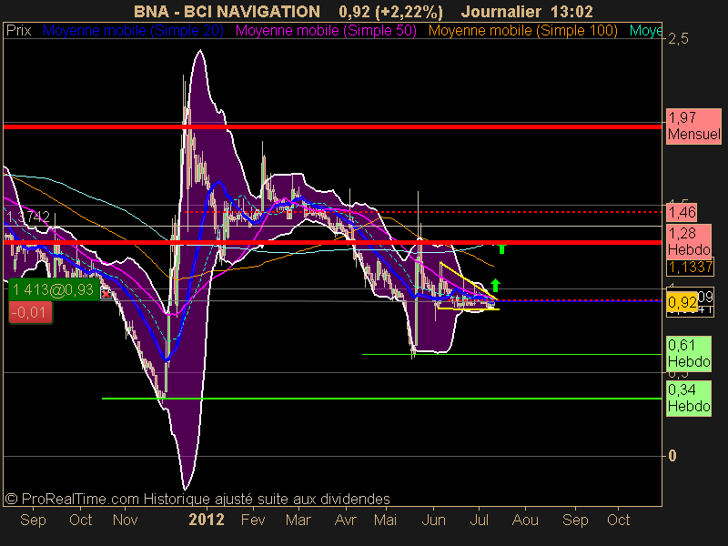Screen dimensions: 728x546
Task: Click the Mar label on the time axis
Action: (x=298, y=520)
